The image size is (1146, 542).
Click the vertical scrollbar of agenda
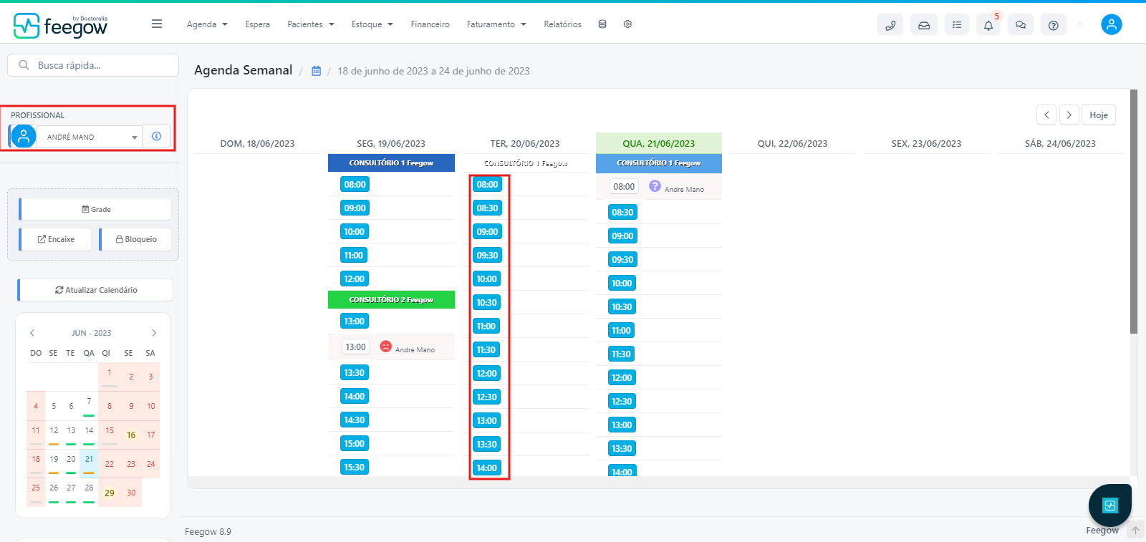coord(1134,211)
